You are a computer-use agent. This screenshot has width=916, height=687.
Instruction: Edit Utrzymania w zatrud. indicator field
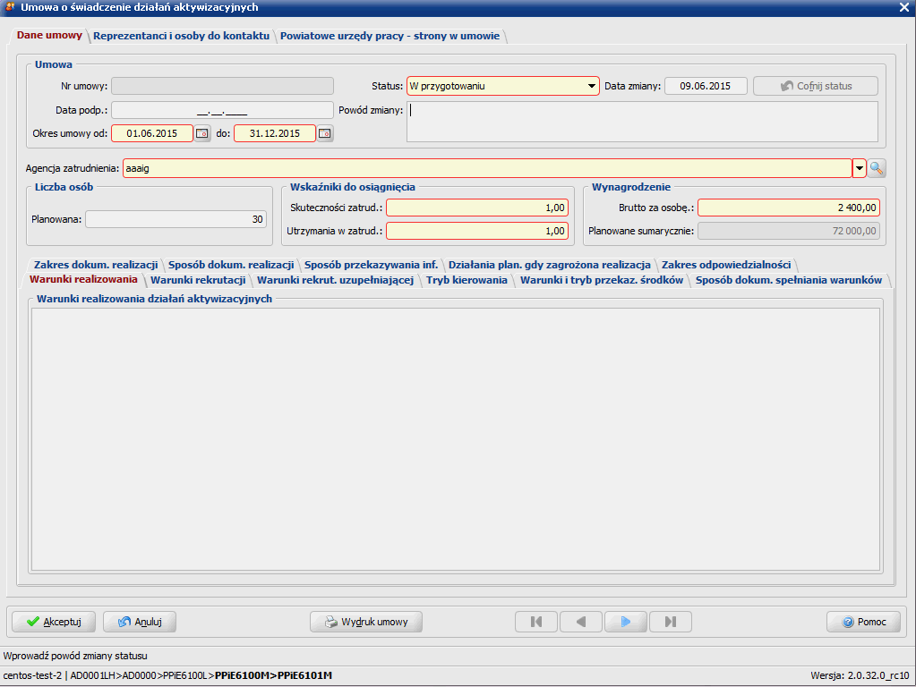click(477, 231)
